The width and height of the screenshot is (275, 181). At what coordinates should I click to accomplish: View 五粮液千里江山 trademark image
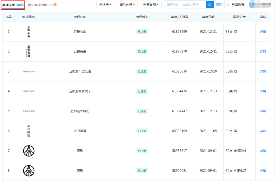pos(29,71)
